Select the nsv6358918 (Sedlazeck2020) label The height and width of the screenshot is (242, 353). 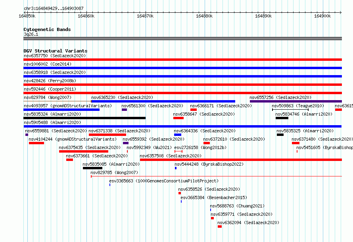[55, 72]
